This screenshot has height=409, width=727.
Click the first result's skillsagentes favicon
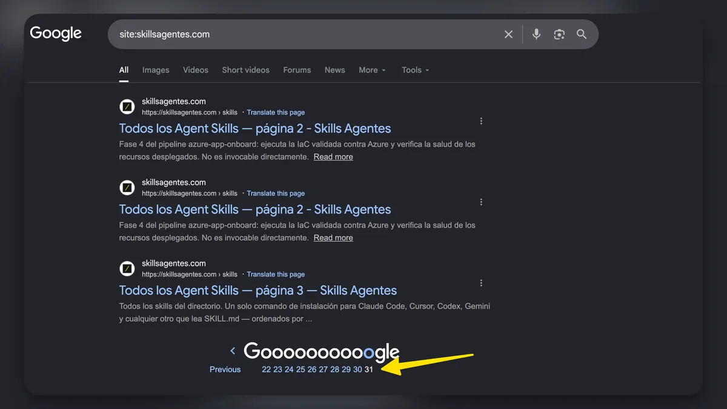(127, 107)
